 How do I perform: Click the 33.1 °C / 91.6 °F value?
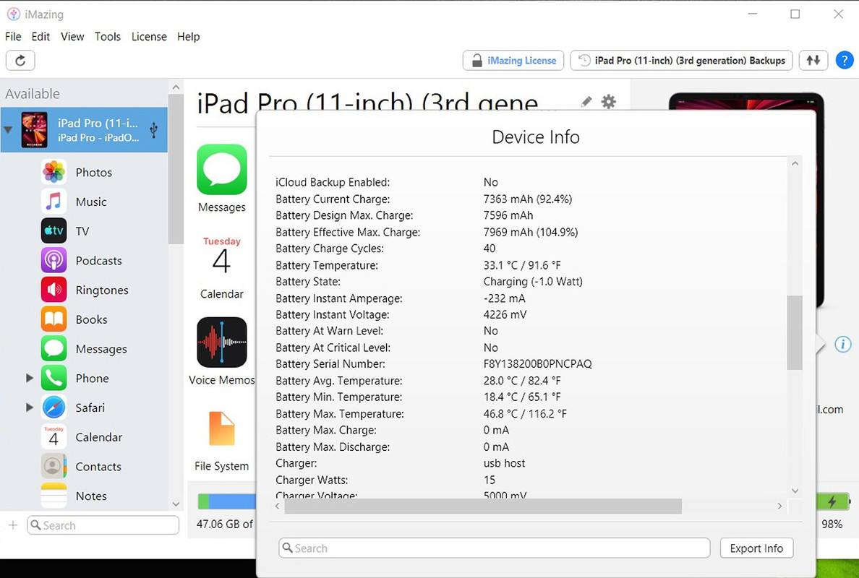point(521,265)
